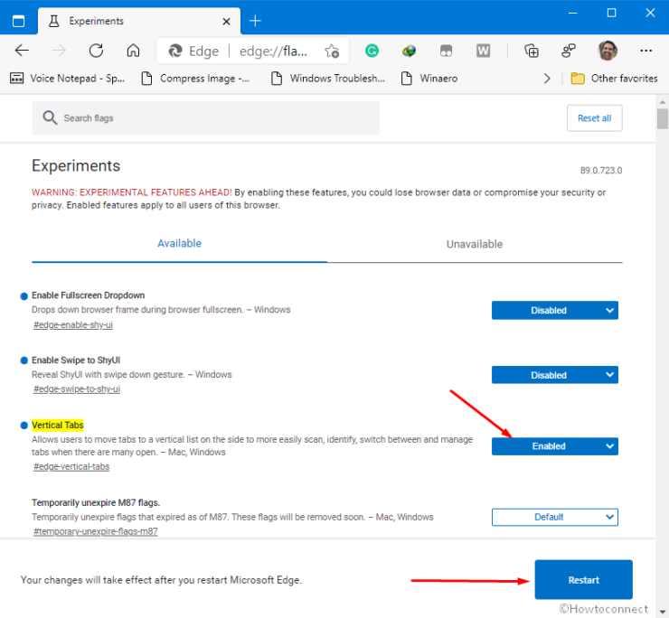Follow the #edge-enable-shy-ui link
669x618 pixels.
(73, 325)
